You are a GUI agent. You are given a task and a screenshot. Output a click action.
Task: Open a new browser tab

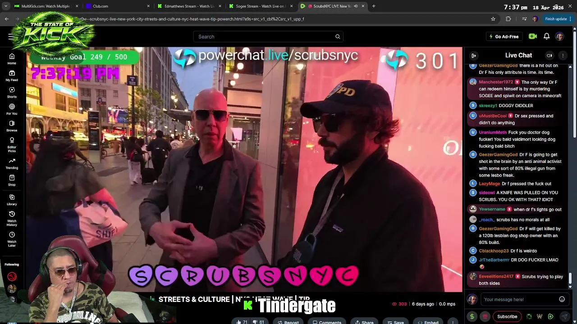(374, 6)
